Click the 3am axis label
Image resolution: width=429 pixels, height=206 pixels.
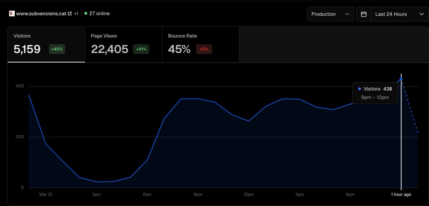(96, 195)
